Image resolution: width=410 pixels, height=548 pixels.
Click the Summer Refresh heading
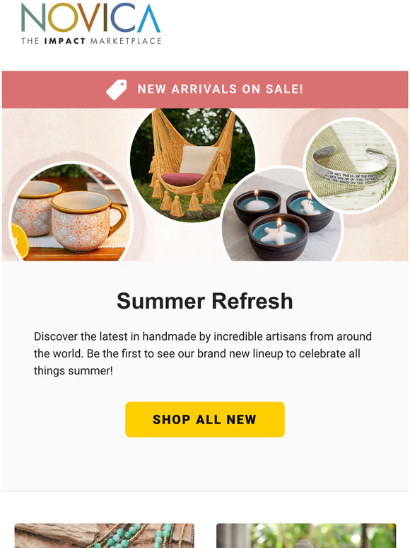click(x=205, y=301)
